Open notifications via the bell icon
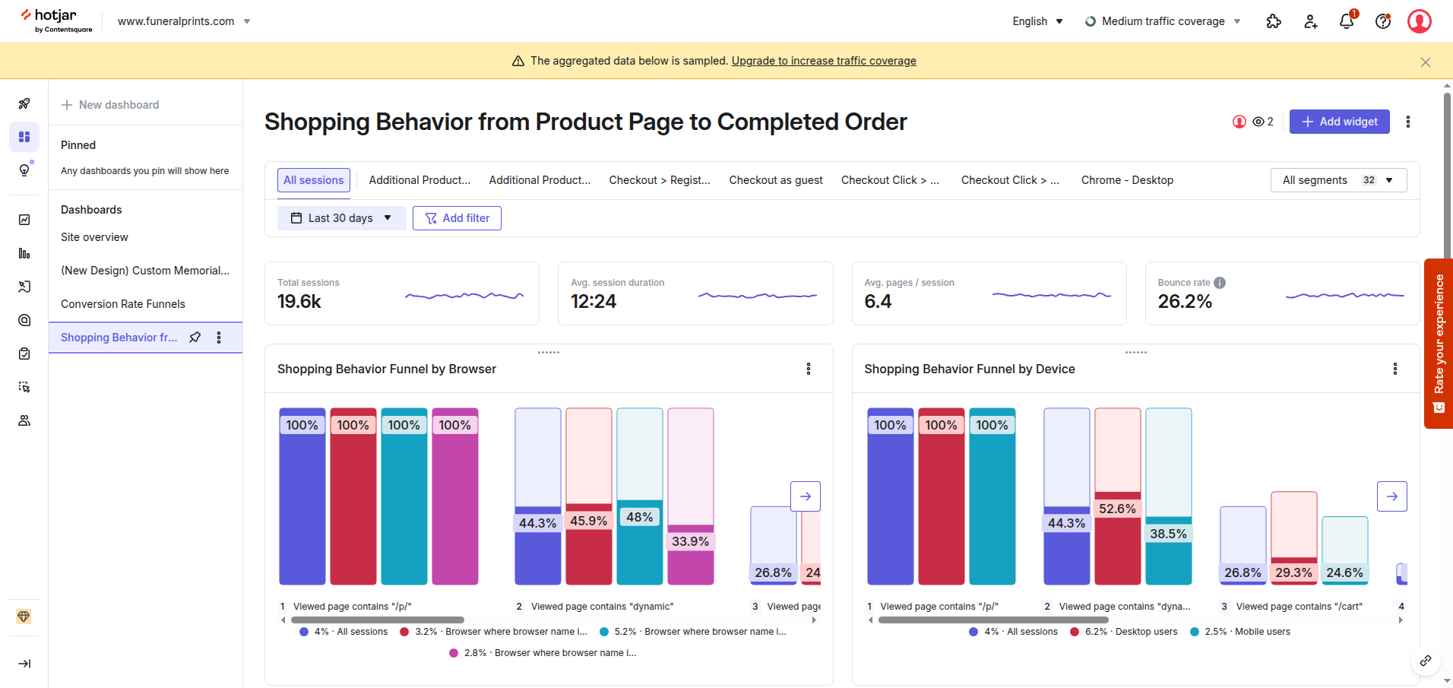Image resolution: width=1453 pixels, height=688 pixels. 1345,21
